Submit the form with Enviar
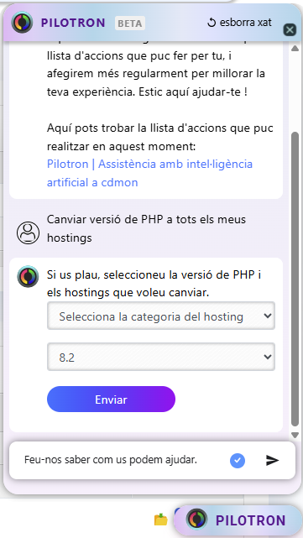Screen dimensions: 303x538 coord(111,399)
